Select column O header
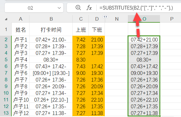This screenshot has height=117, width=181. (x=144, y=19)
